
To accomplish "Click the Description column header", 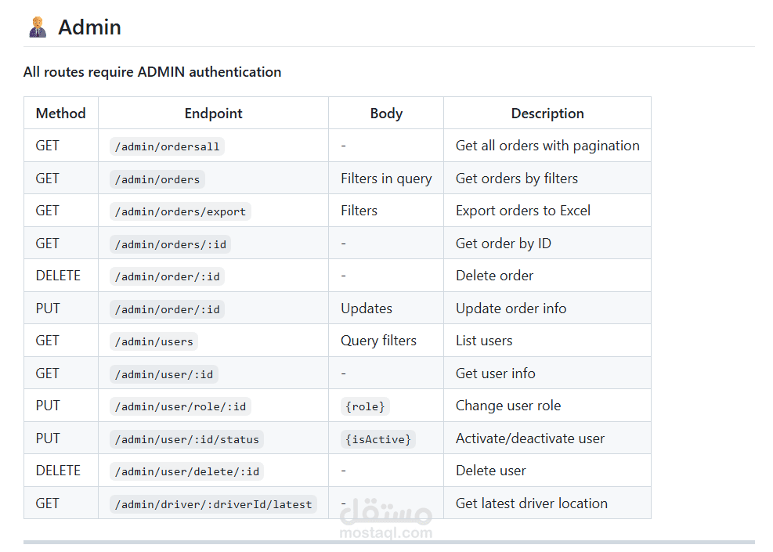I will tap(547, 114).
